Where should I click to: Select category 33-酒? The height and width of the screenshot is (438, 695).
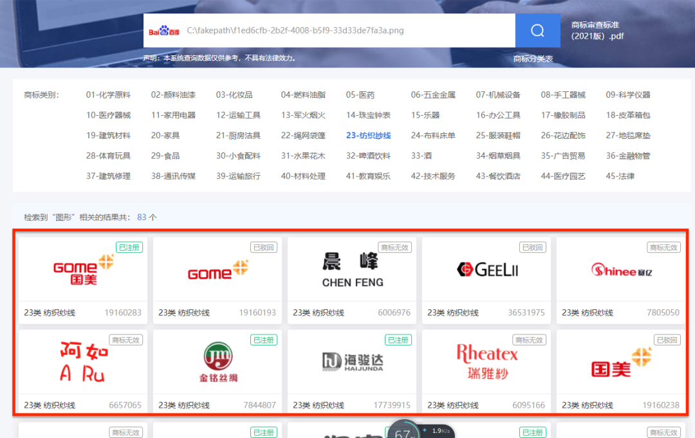coord(421,156)
